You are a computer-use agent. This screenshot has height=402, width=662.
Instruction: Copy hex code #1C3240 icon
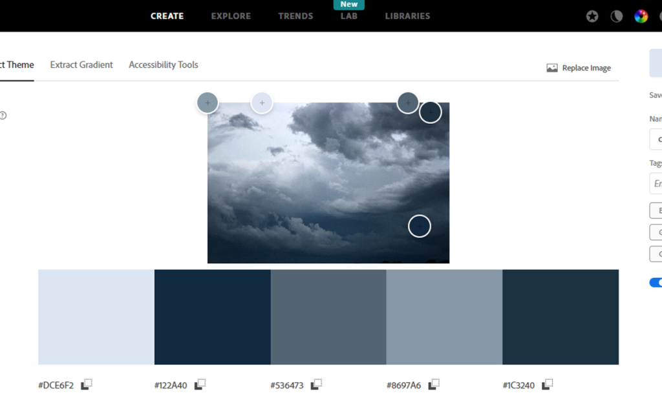point(547,385)
